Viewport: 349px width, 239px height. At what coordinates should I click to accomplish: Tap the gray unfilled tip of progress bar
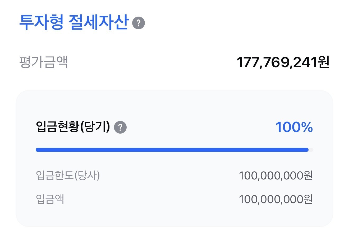pyautogui.click(x=311, y=150)
